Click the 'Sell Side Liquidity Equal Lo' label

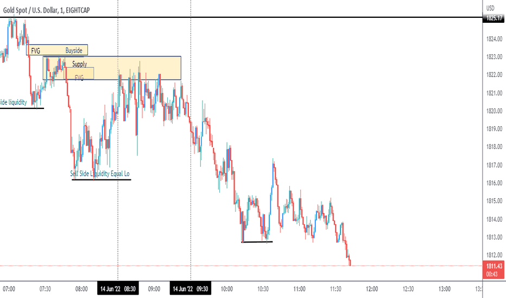(100, 173)
